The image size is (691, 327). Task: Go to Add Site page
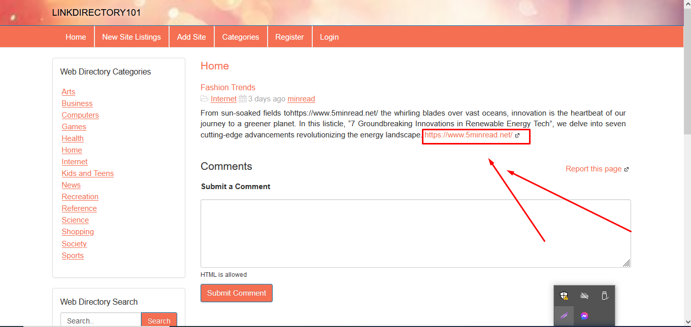tap(191, 37)
